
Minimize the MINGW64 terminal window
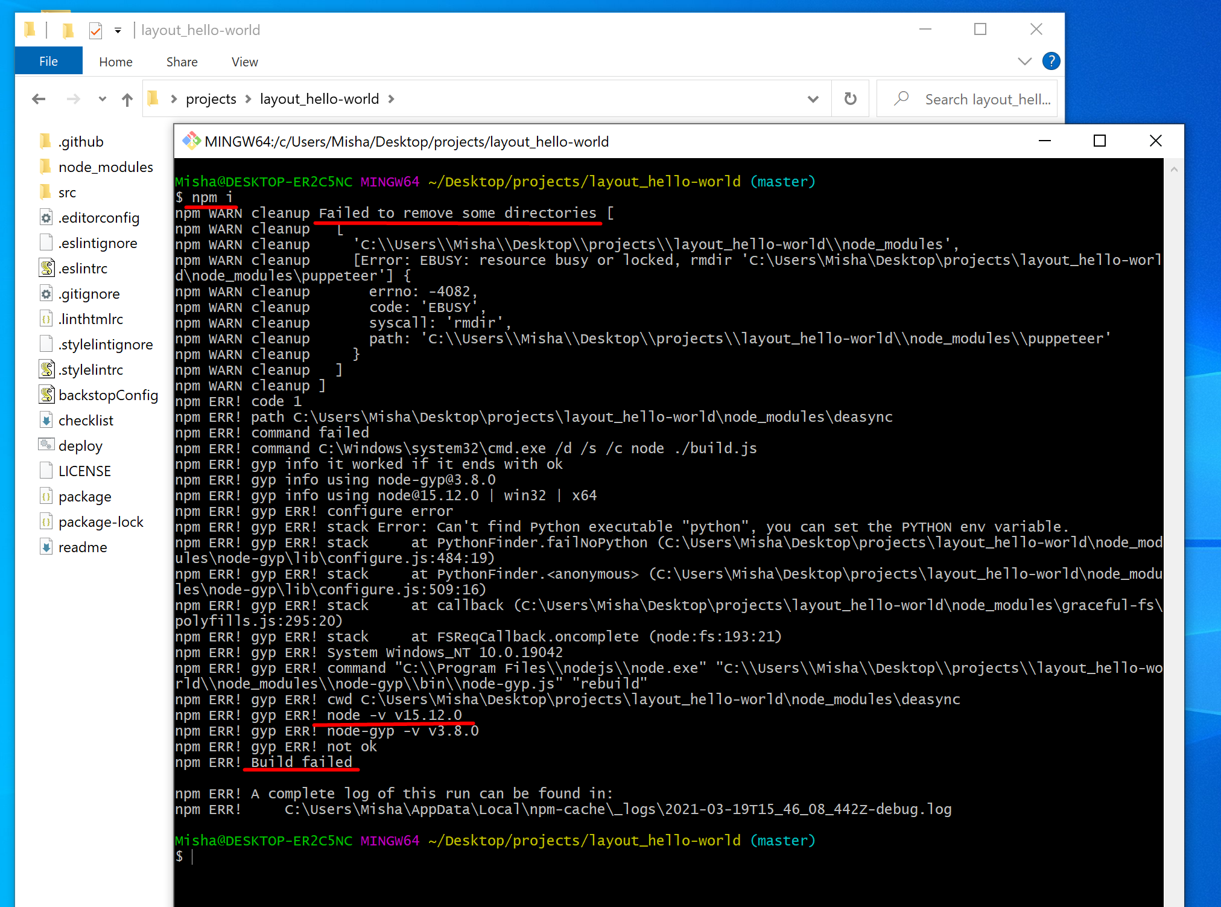click(1045, 141)
